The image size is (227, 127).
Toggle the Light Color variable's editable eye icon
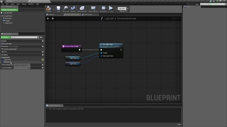(43, 60)
